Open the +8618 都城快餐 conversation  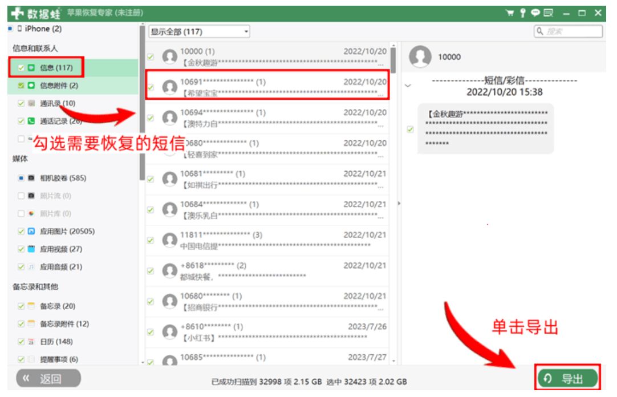point(267,271)
